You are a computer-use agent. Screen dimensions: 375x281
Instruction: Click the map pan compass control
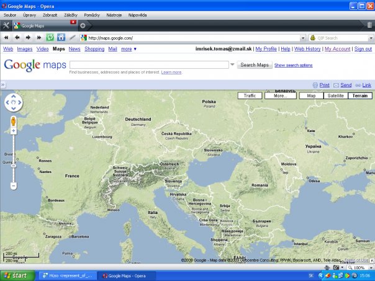click(13, 103)
